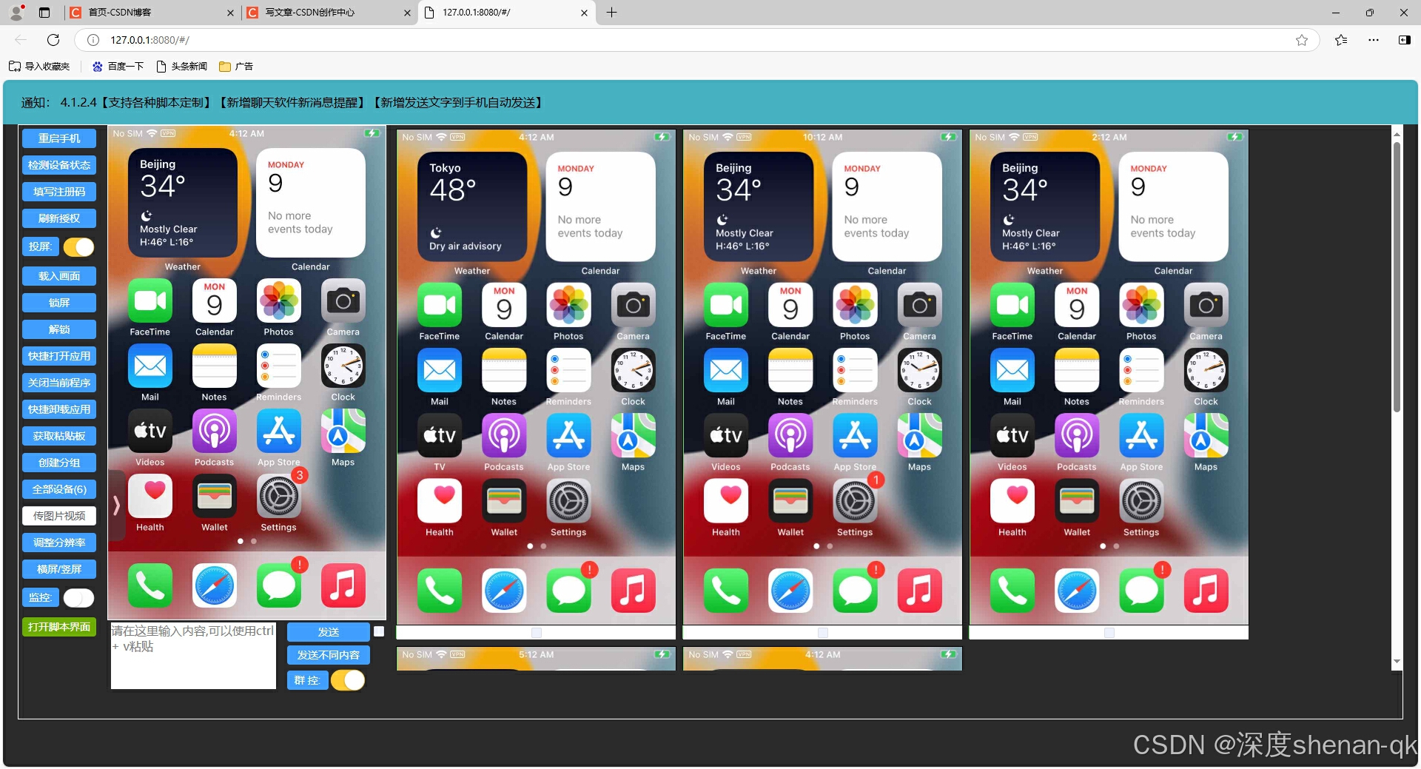
Task: Open the 百度一下 bookmark
Action: coord(118,67)
